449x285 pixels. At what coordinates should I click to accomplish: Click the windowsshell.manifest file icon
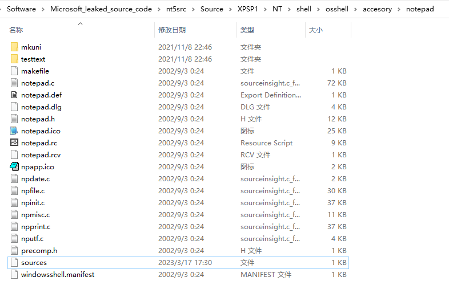14,274
